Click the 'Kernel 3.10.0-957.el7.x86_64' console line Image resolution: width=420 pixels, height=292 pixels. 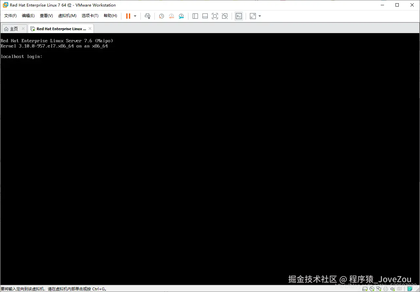tap(54, 46)
